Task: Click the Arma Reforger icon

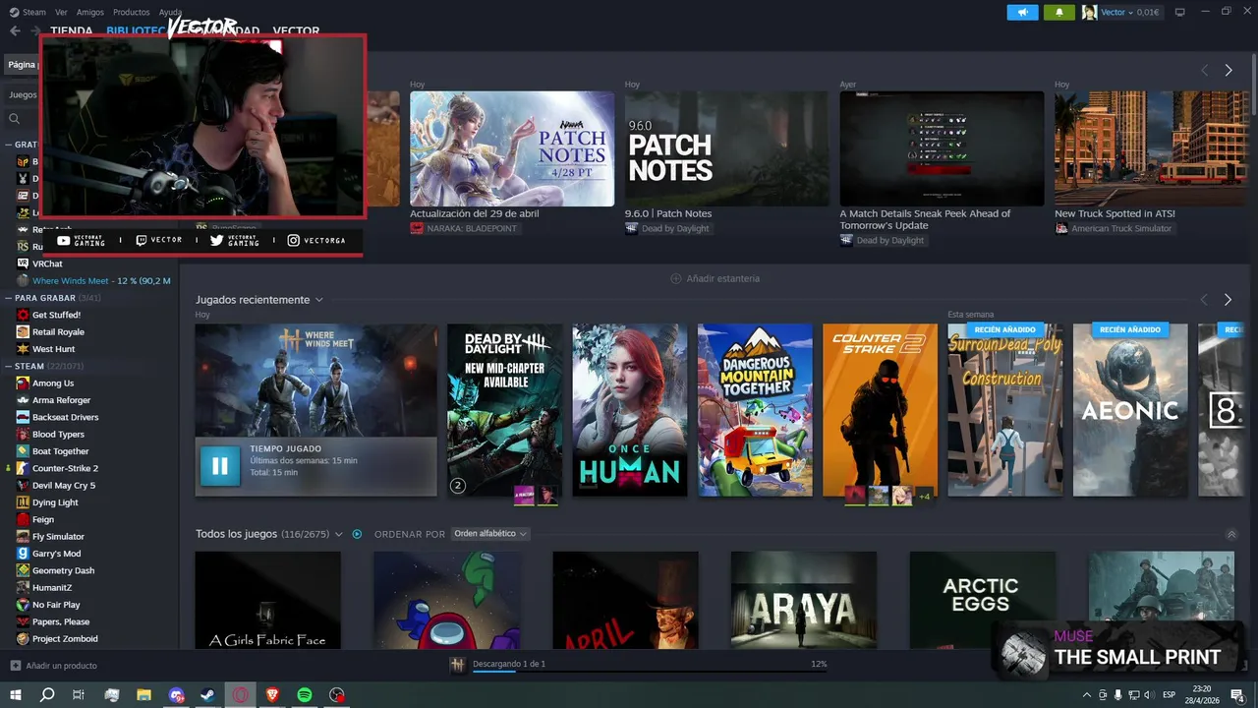Action: tap(23, 400)
